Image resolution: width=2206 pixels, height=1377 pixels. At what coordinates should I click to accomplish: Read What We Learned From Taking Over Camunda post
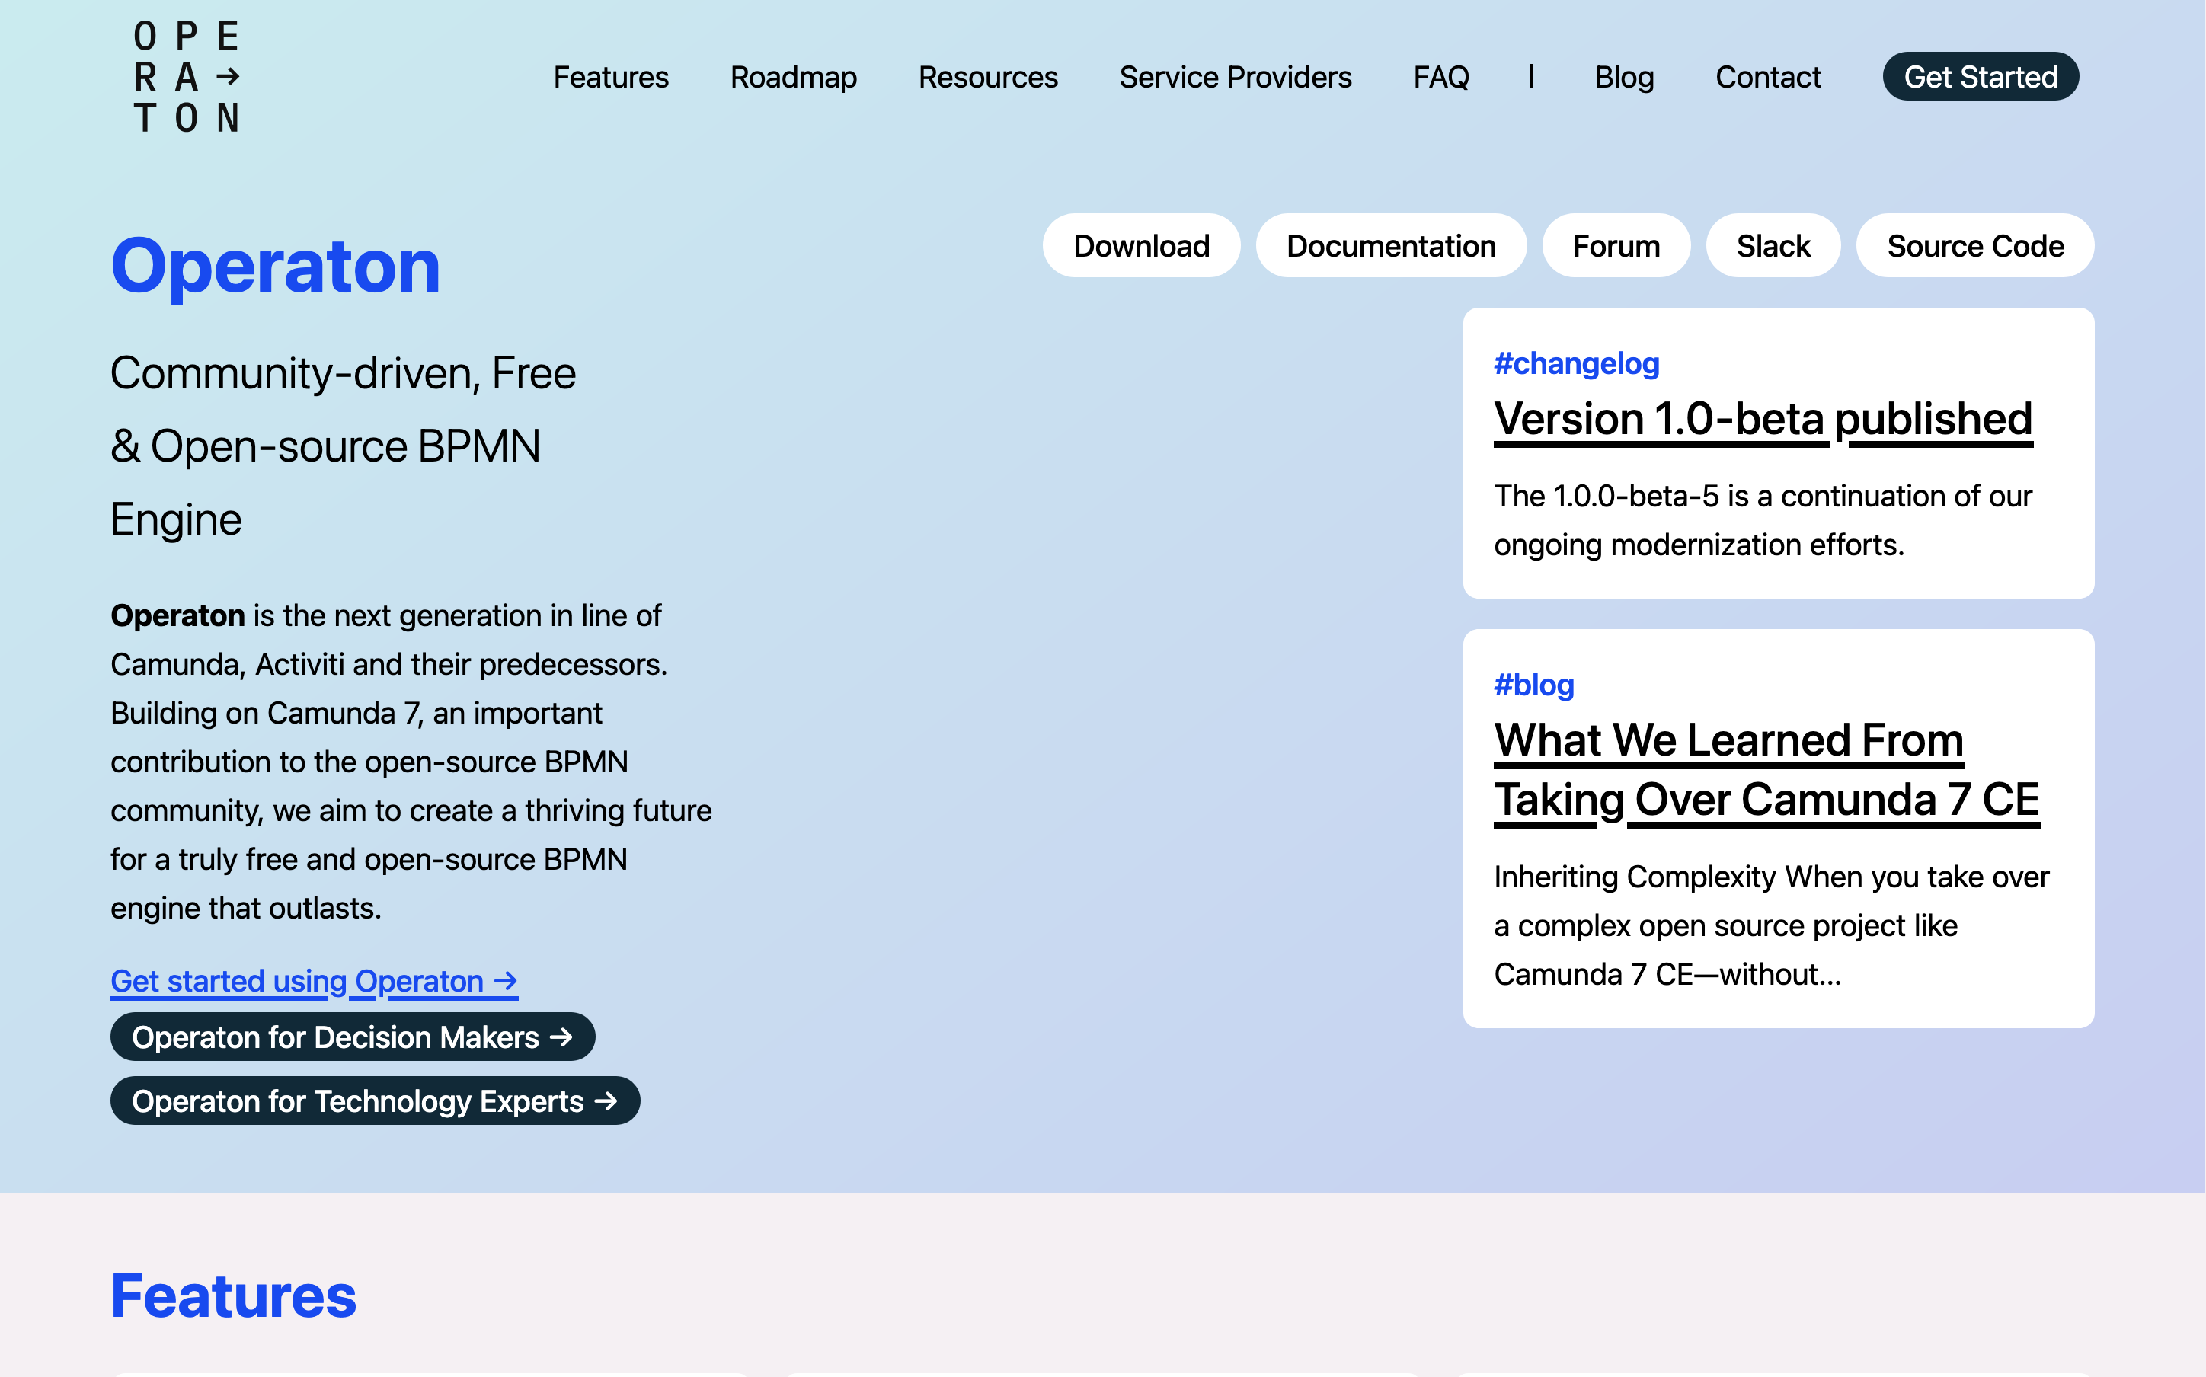click(x=1765, y=769)
